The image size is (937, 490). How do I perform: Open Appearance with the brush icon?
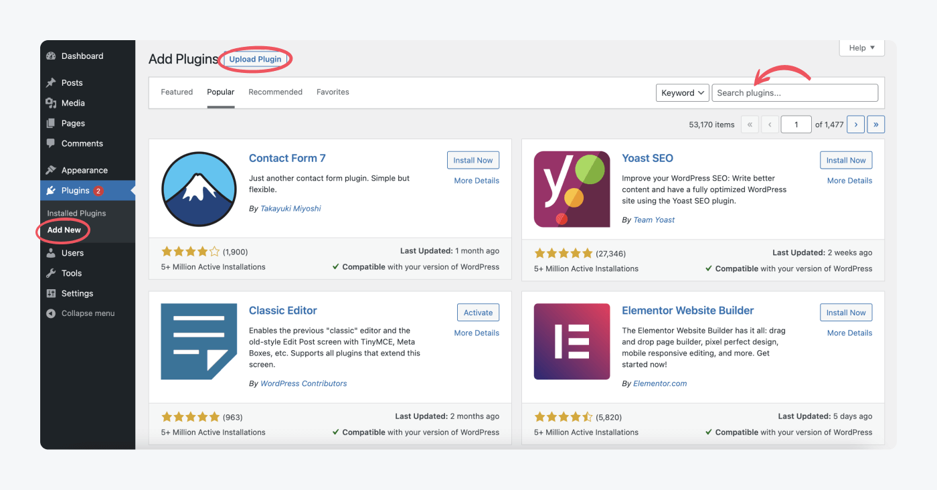click(52, 170)
